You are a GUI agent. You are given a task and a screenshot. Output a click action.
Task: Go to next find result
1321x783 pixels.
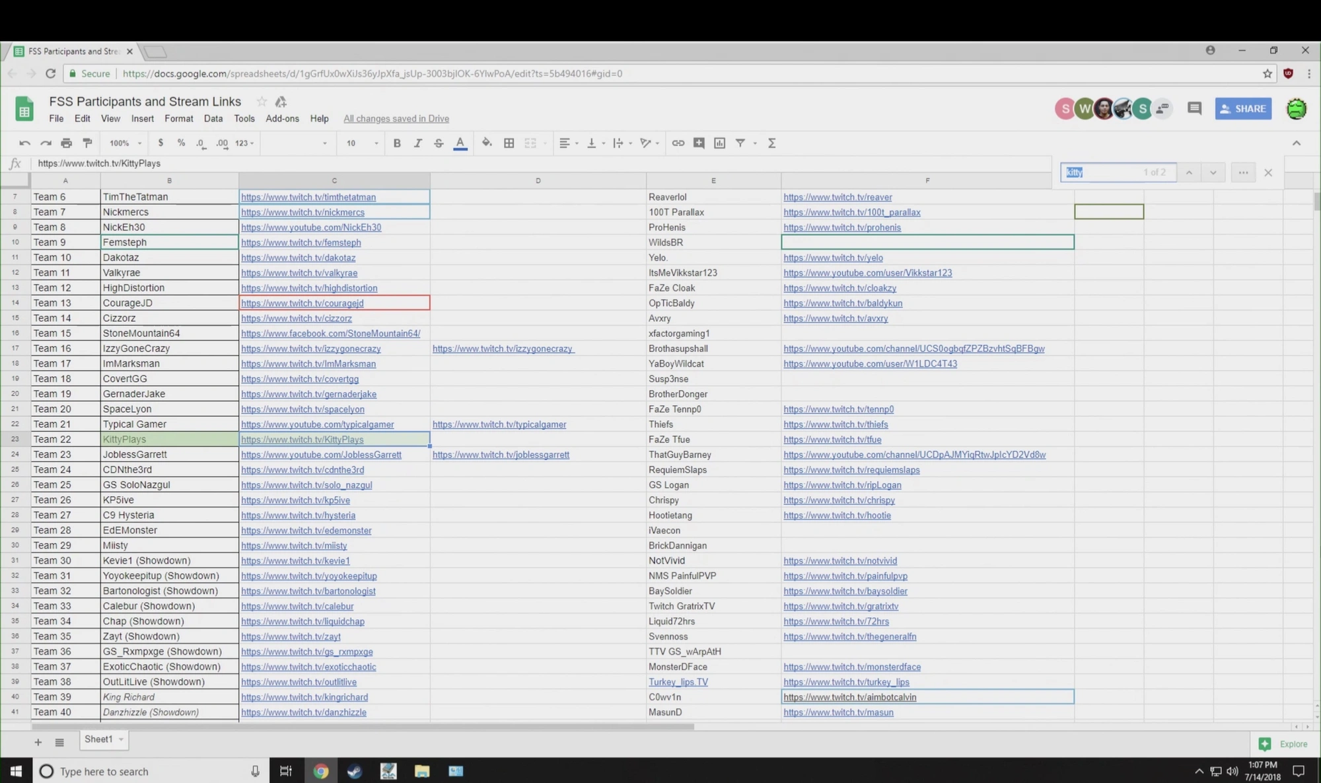pyautogui.click(x=1213, y=172)
